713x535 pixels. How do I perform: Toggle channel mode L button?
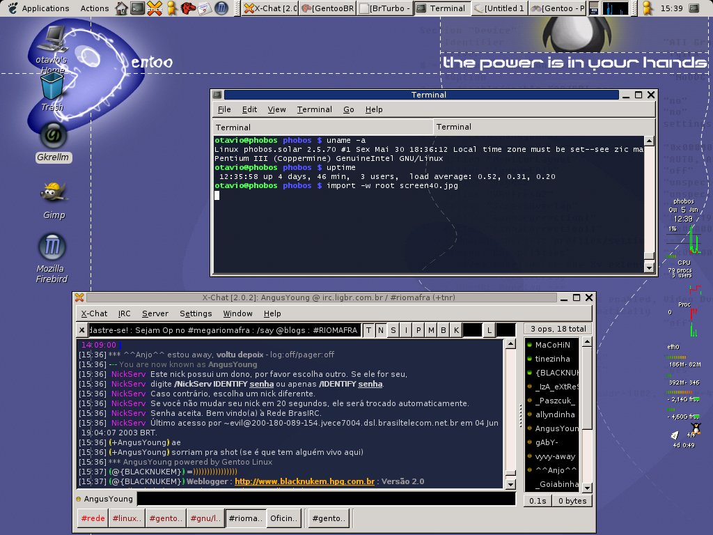[489, 330]
